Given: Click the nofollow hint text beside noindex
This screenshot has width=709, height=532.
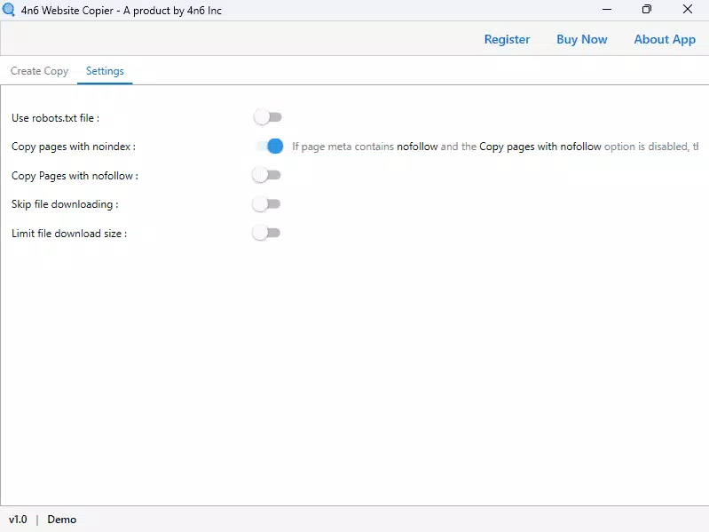Looking at the screenshot, I should (495, 147).
